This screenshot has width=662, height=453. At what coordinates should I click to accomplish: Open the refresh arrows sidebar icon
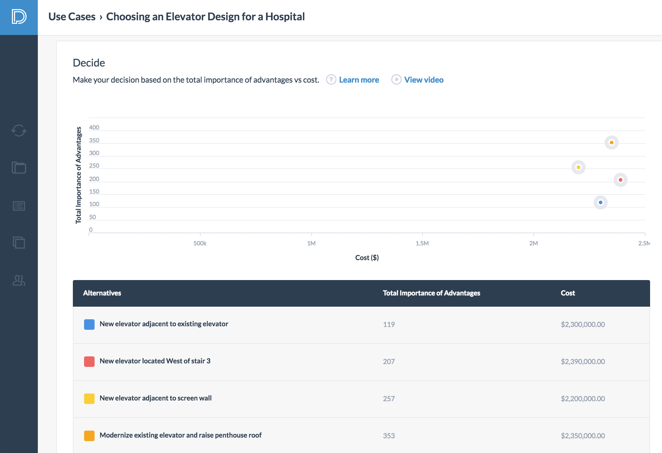click(19, 131)
